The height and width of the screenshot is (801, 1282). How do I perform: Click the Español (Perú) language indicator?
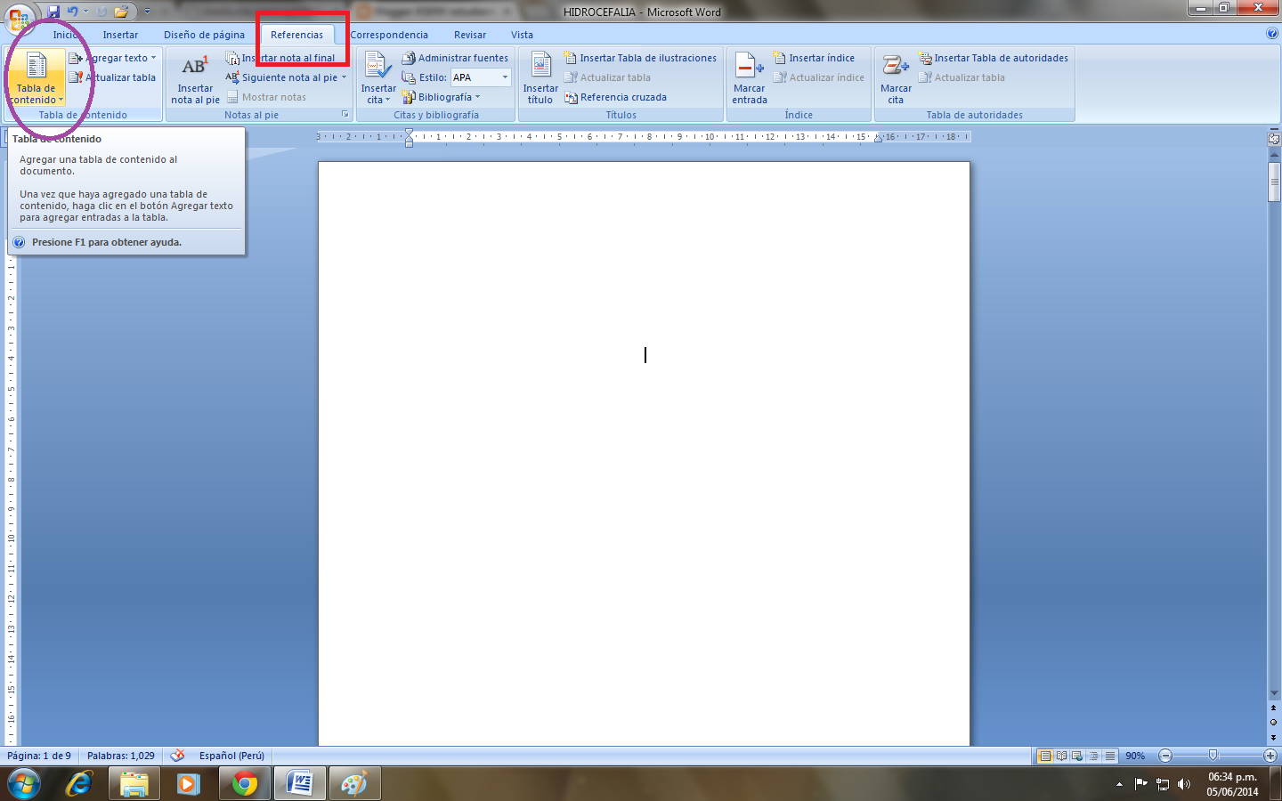point(231,756)
